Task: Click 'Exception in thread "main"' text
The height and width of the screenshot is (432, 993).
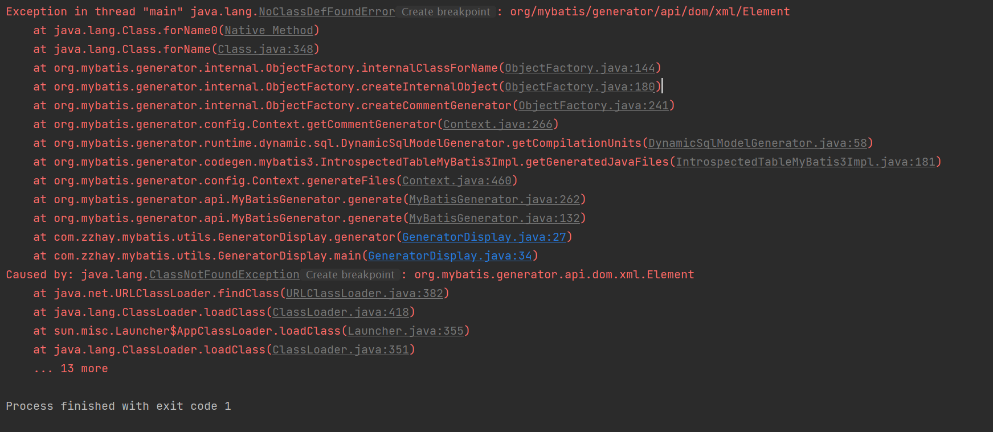Action: [95, 11]
